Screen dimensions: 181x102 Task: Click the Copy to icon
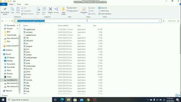click(44, 9)
